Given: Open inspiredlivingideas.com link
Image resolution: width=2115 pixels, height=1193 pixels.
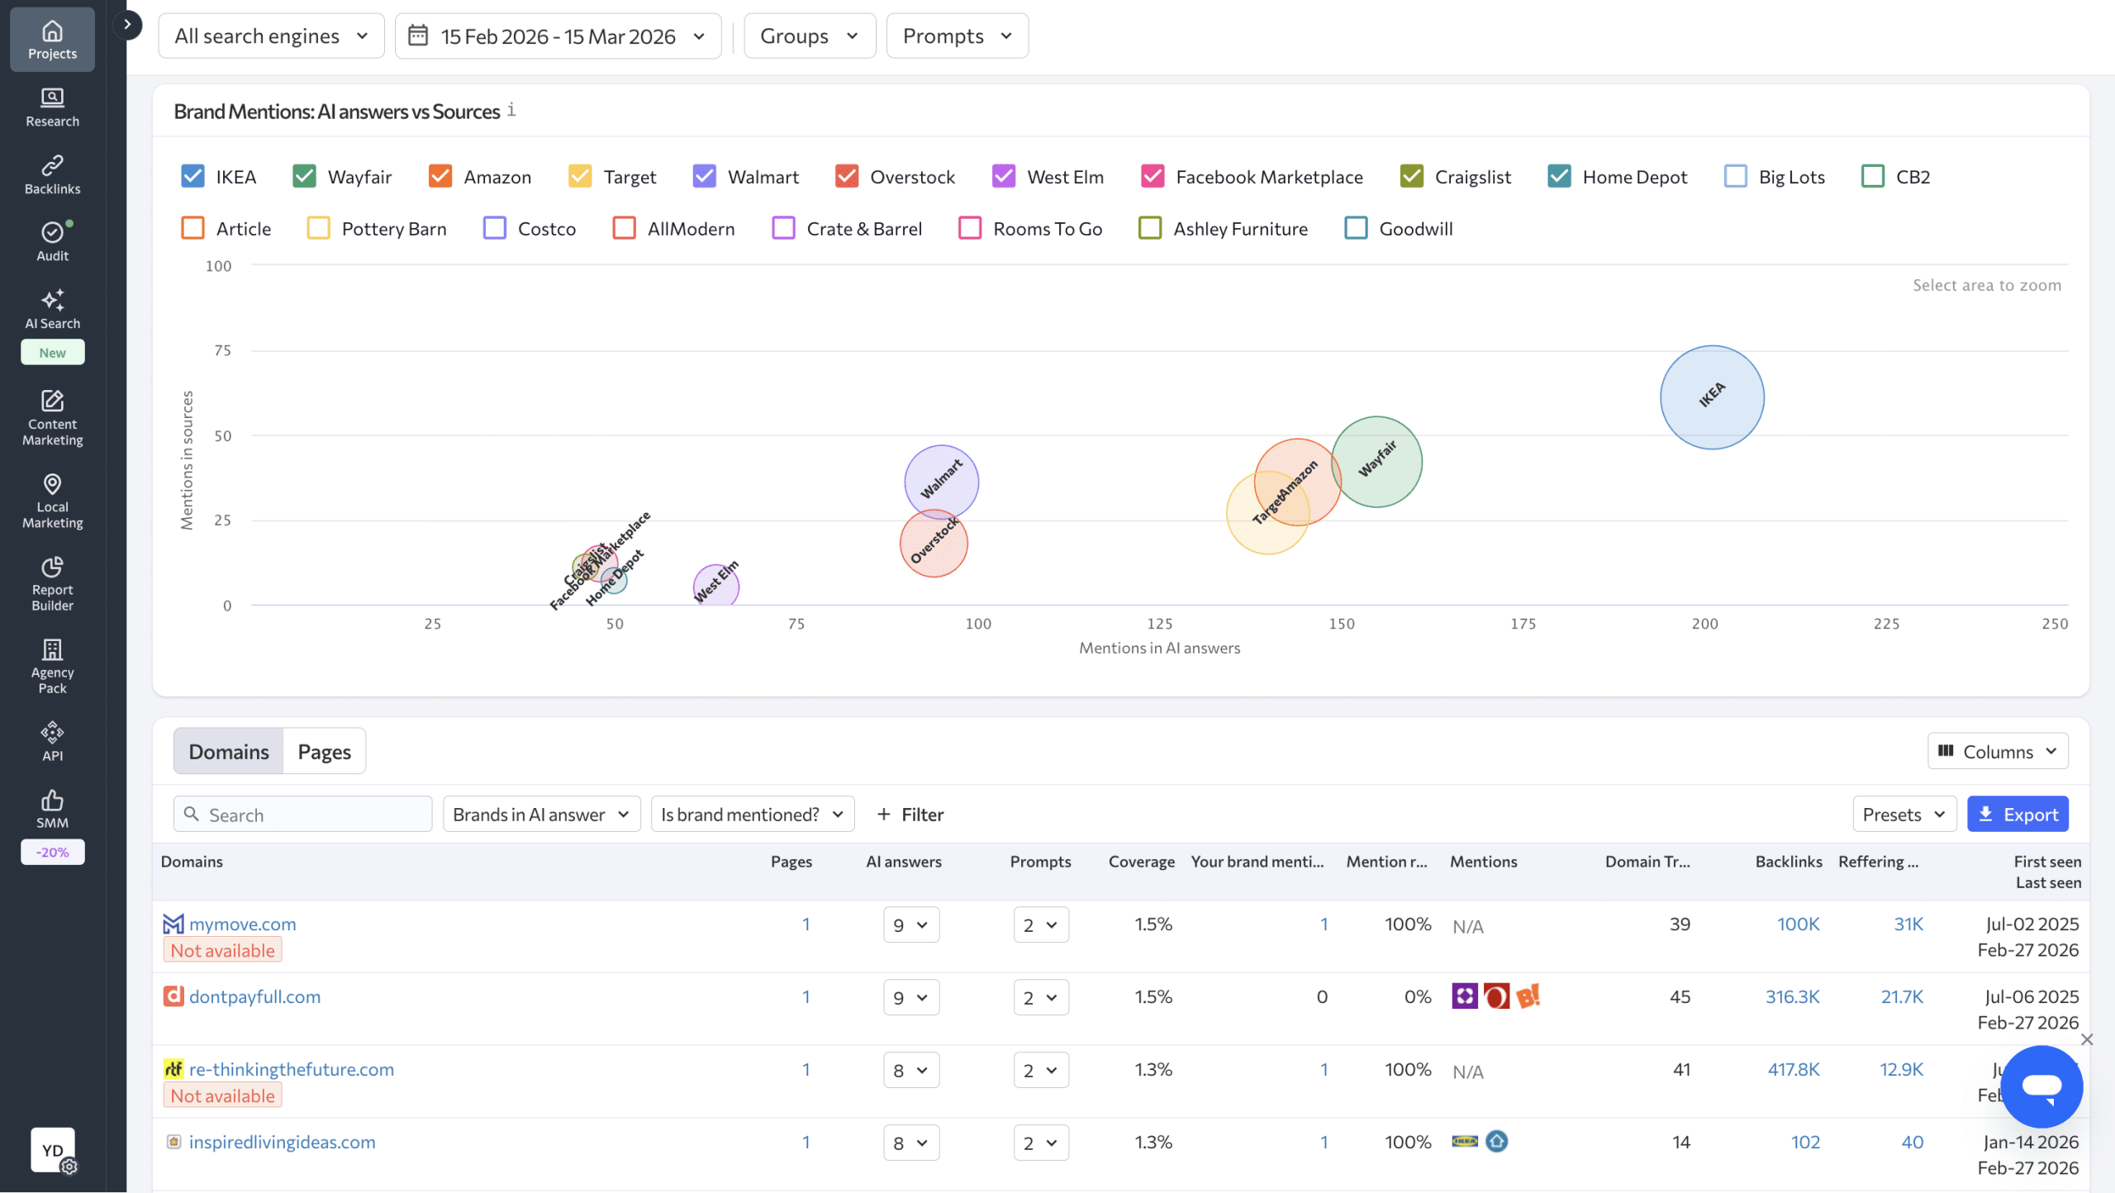Looking at the screenshot, I should pyautogui.click(x=282, y=1142).
